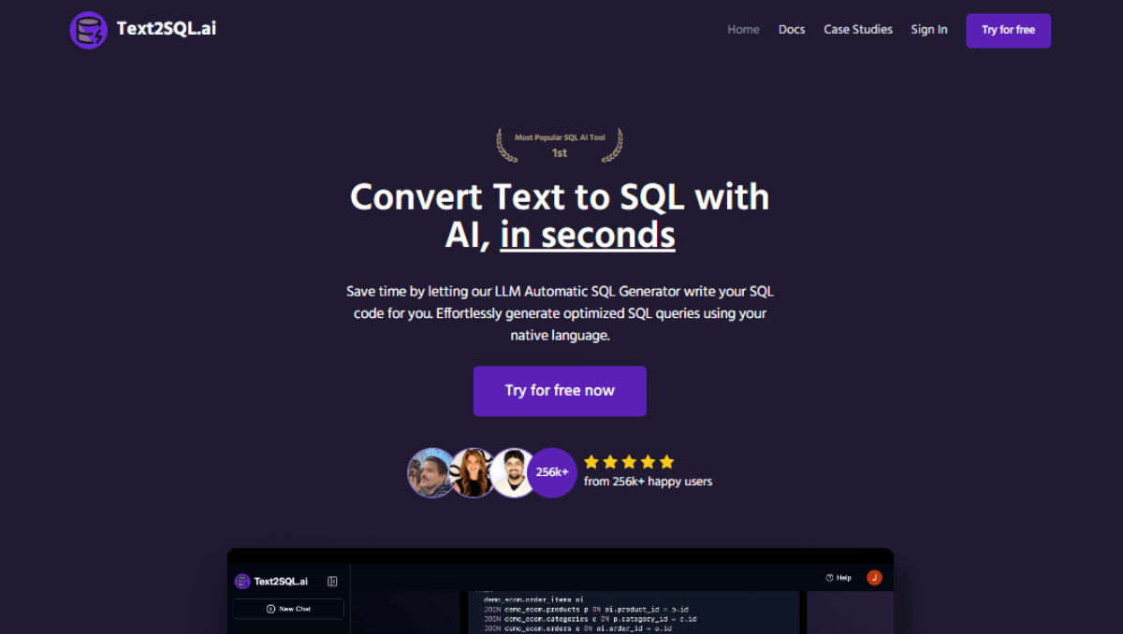Click the Sign In link
Image resolution: width=1123 pixels, height=634 pixels.
(x=929, y=29)
